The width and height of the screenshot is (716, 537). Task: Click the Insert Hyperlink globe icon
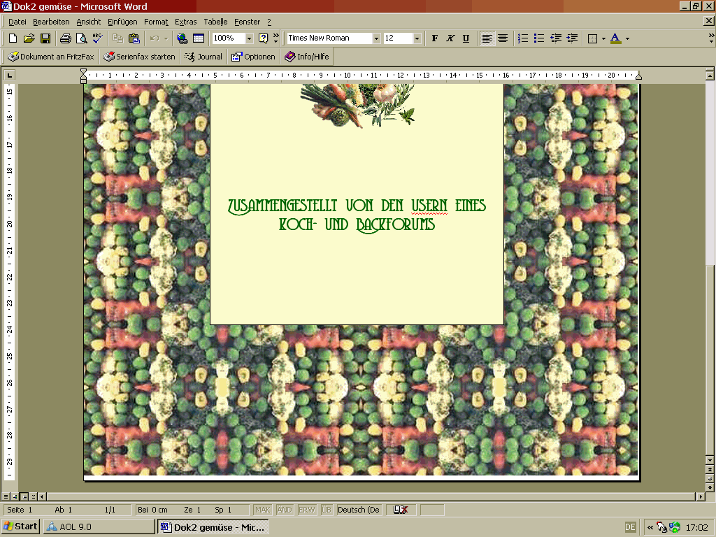(x=182, y=38)
